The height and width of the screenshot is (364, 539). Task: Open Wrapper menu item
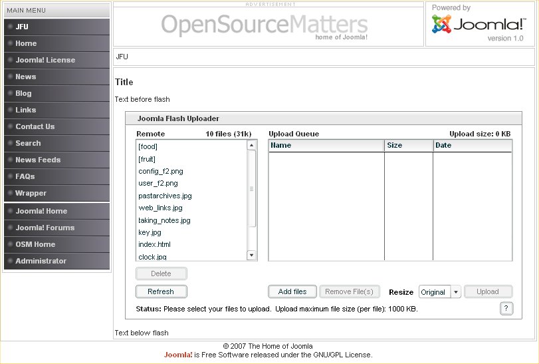coord(56,193)
